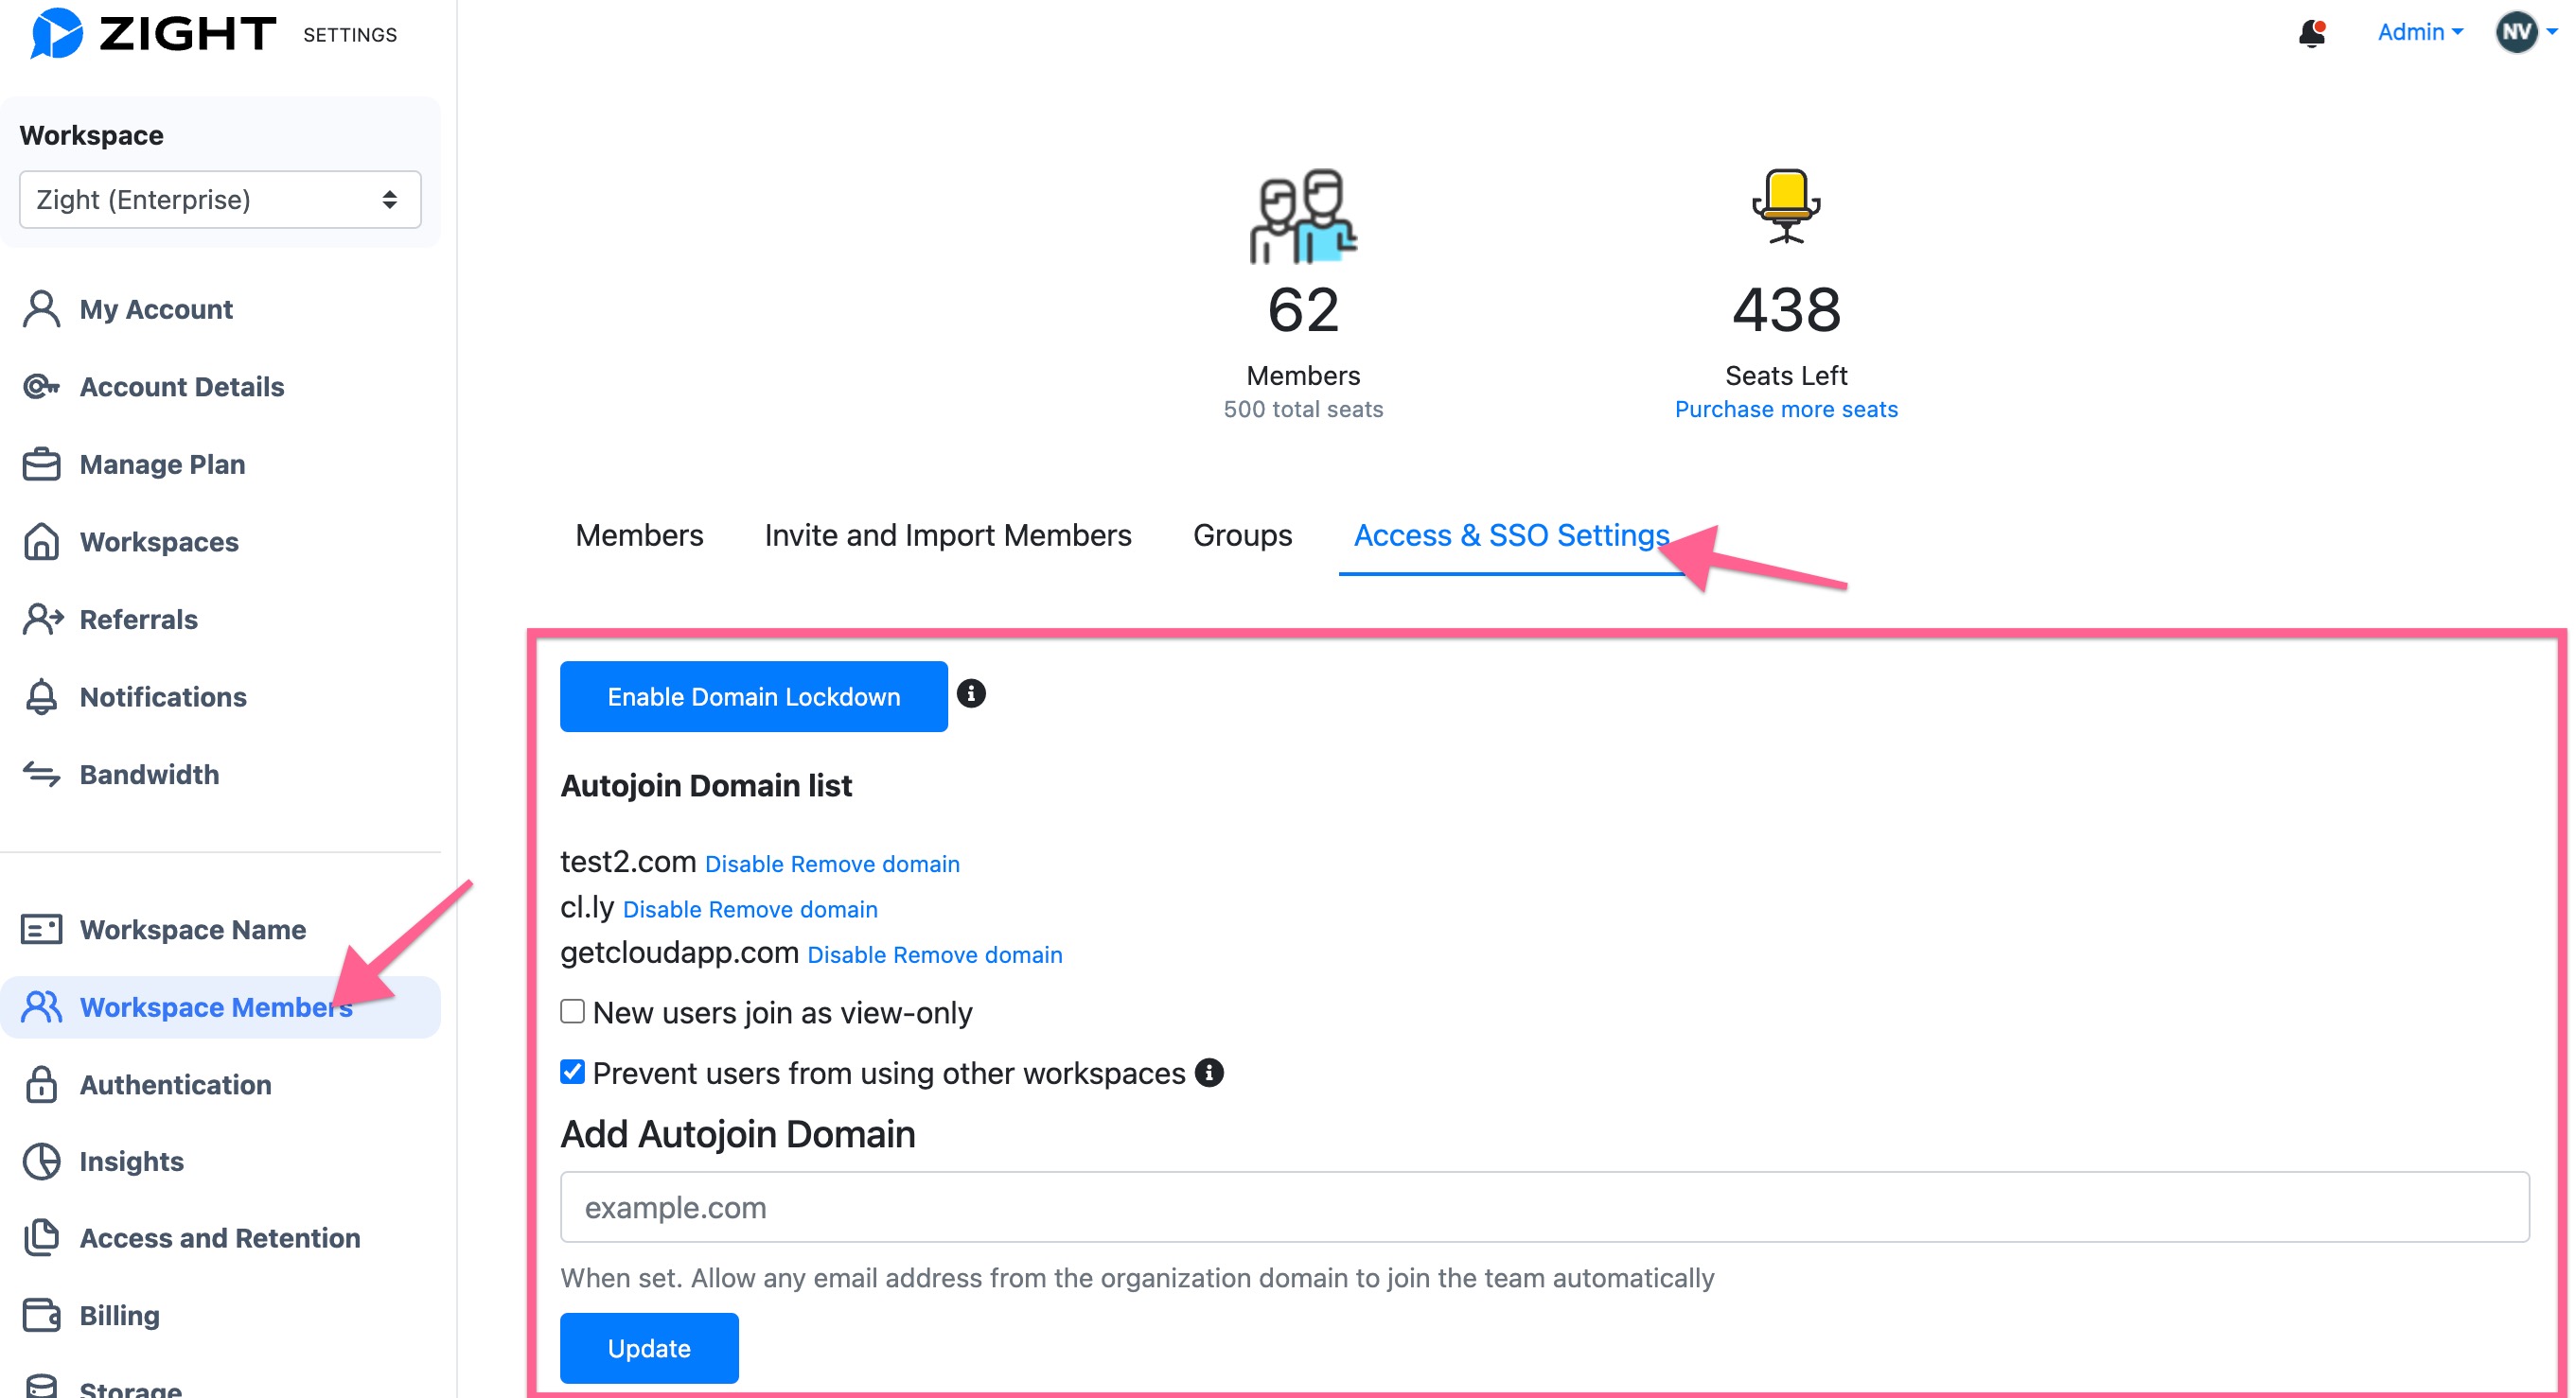
Task: Click the Seats Left chair illustration
Action: pyautogui.click(x=1786, y=207)
